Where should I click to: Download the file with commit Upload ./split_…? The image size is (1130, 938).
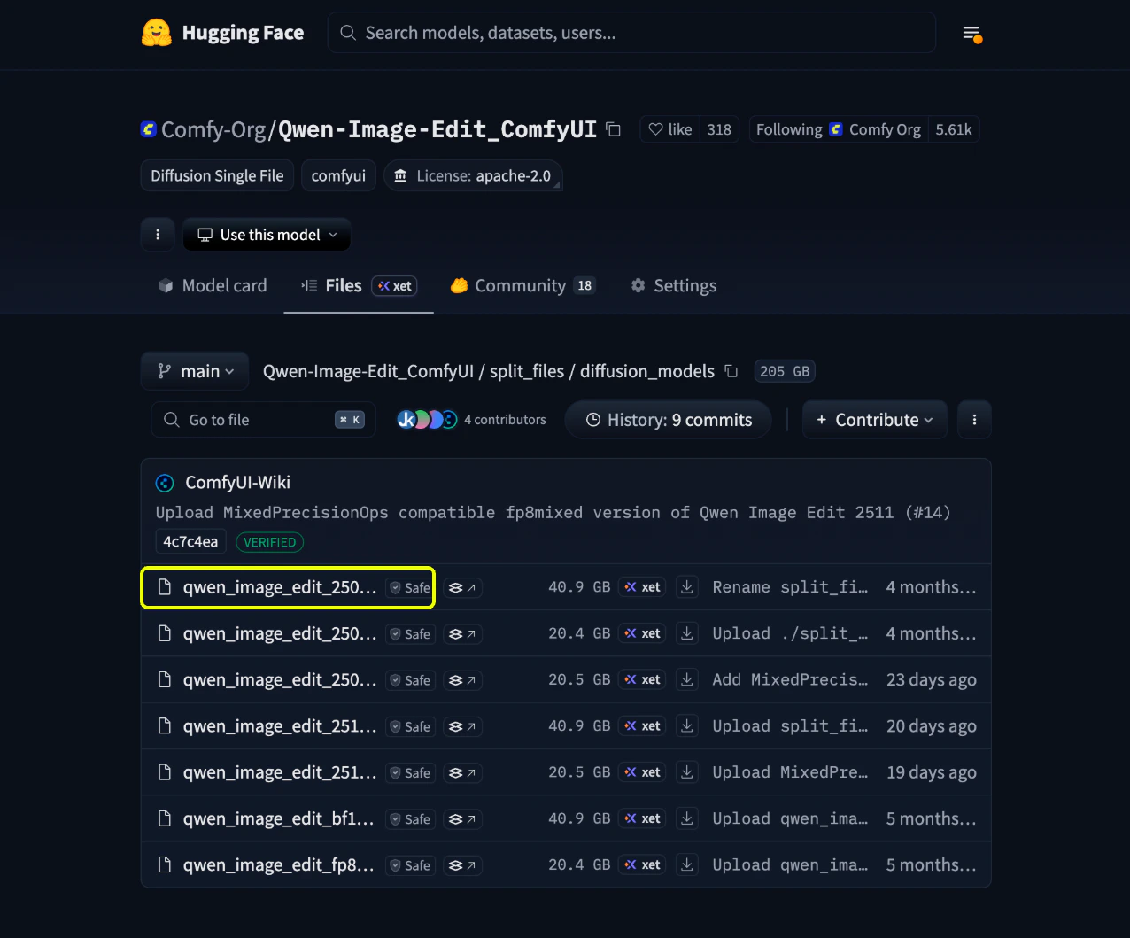coord(686,633)
